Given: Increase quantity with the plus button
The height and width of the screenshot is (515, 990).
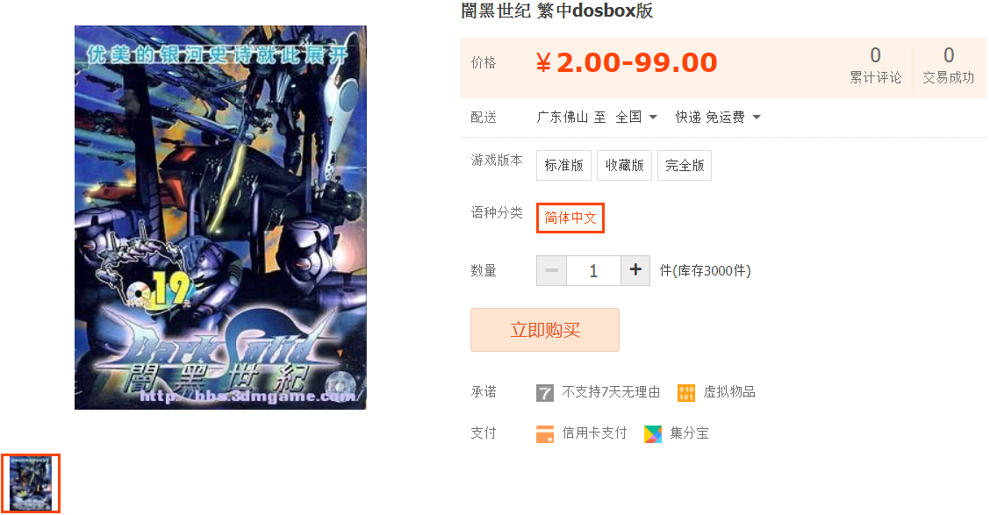Looking at the screenshot, I should tap(635, 270).
